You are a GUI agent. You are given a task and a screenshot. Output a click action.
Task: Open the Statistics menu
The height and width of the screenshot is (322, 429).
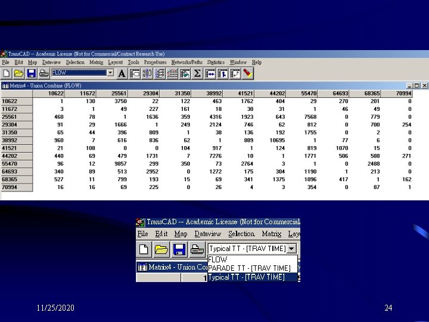[216, 63]
